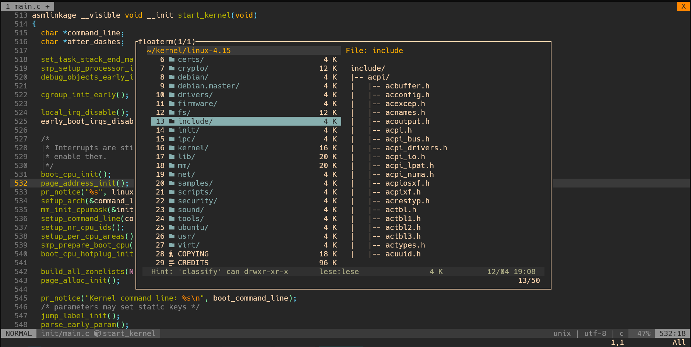Screen dimensions: 691x347
Task: Click the license icon beside COPYING
Action: [x=171, y=254]
